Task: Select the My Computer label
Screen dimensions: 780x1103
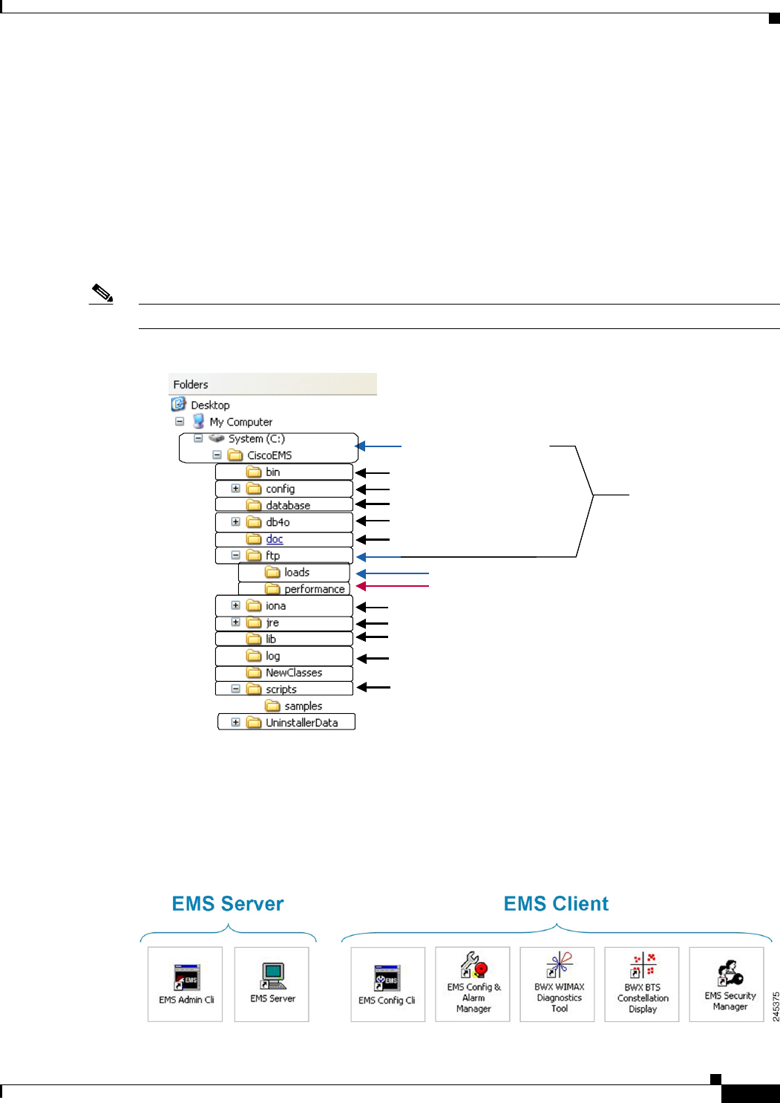Action: [241, 422]
